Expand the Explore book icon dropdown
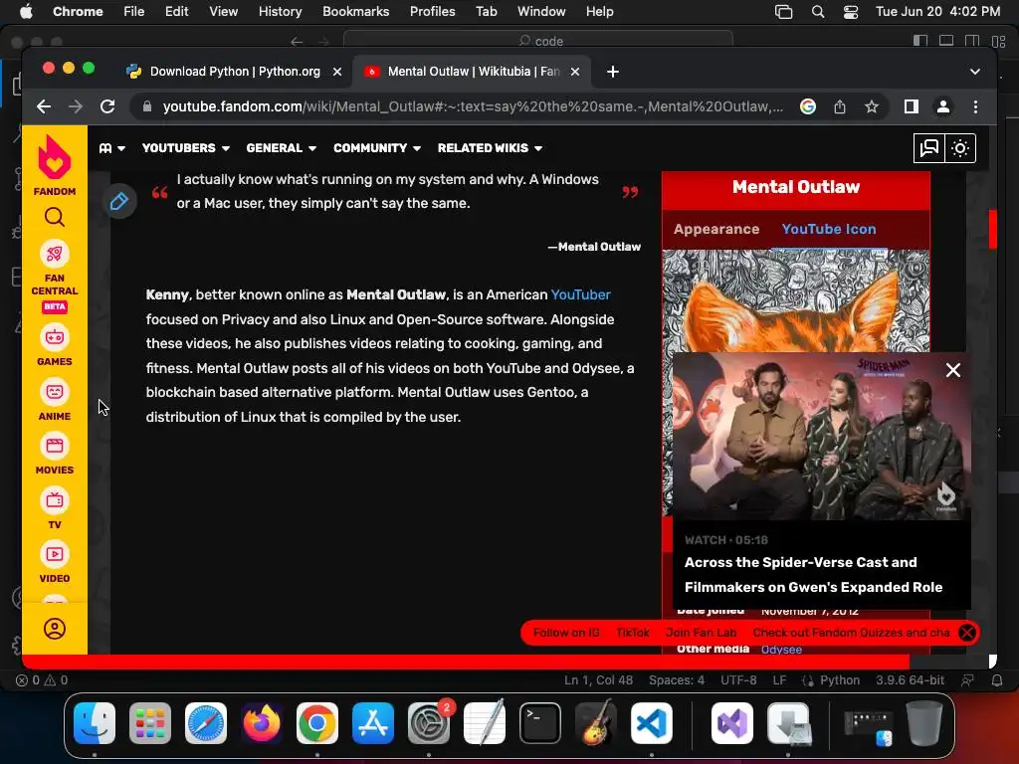 [x=111, y=148]
